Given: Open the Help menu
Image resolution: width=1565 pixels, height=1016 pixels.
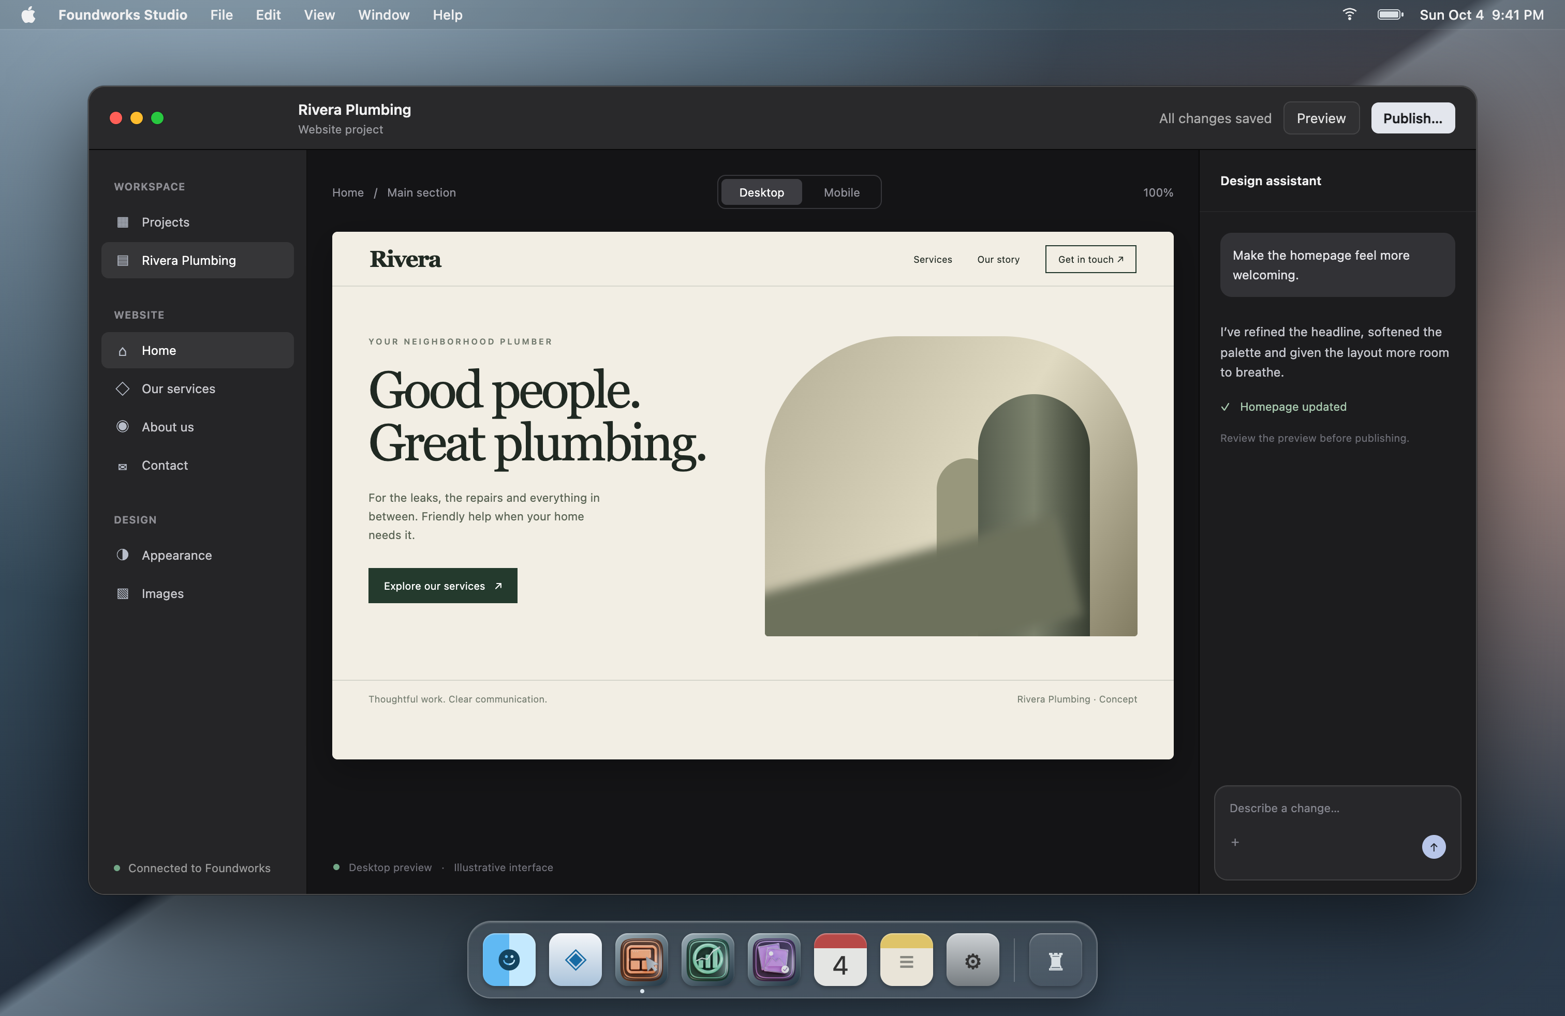Looking at the screenshot, I should [447, 14].
